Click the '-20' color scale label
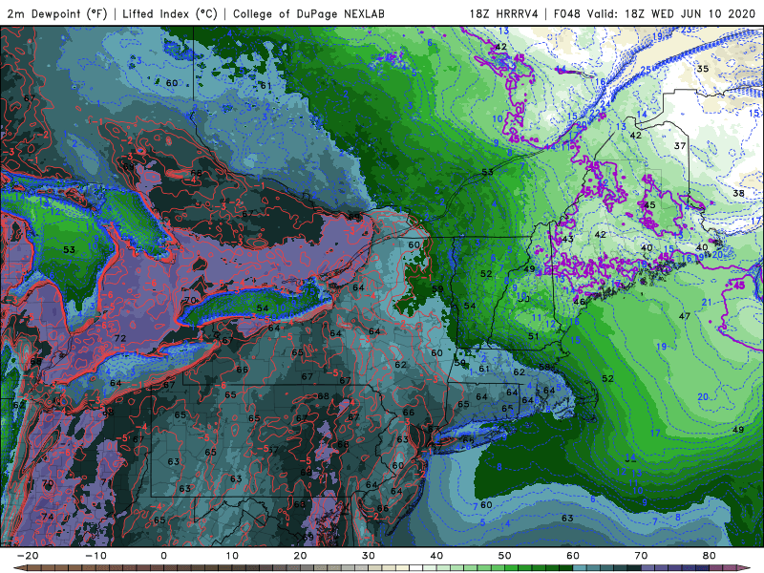 (28, 556)
